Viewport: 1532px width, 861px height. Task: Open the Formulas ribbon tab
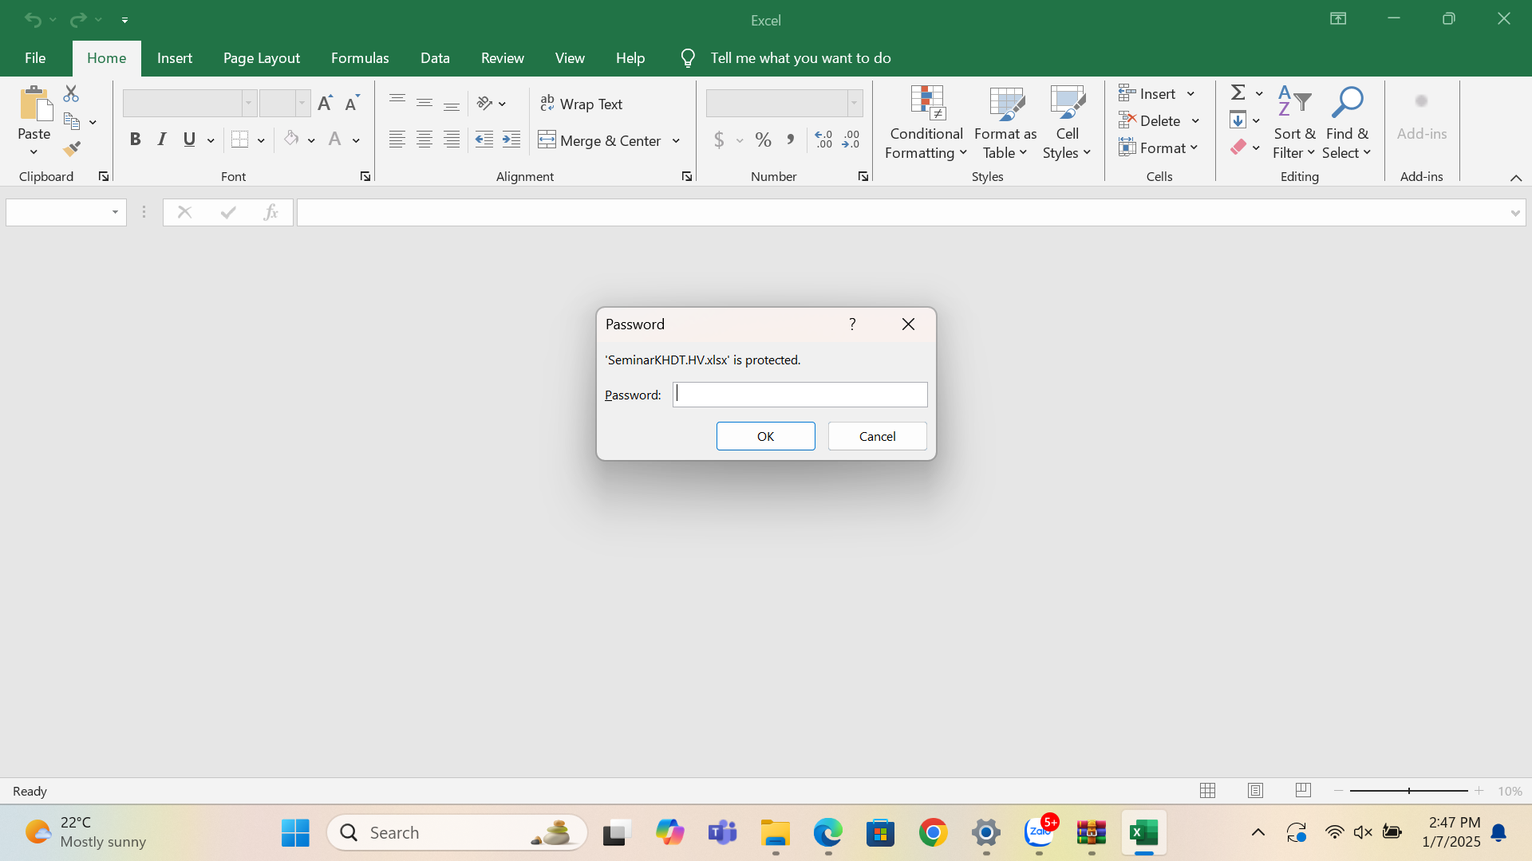click(360, 58)
